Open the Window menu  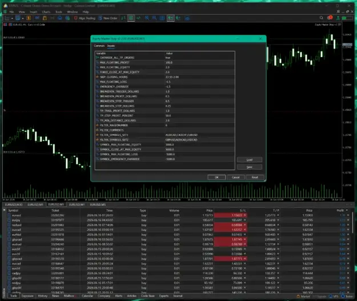click(x=73, y=12)
